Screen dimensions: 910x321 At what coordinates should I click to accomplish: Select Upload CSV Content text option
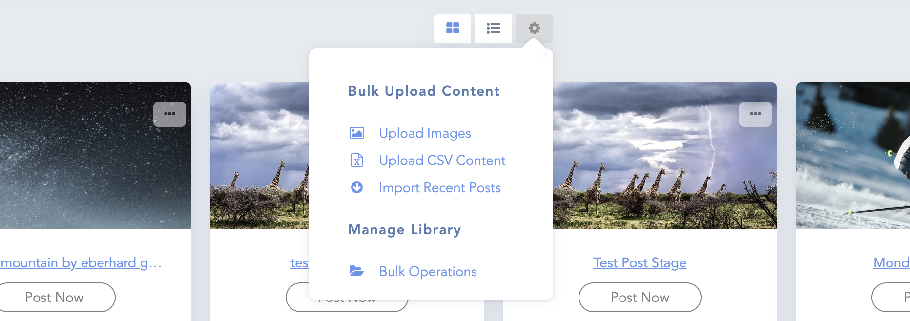[x=442, y=160]
